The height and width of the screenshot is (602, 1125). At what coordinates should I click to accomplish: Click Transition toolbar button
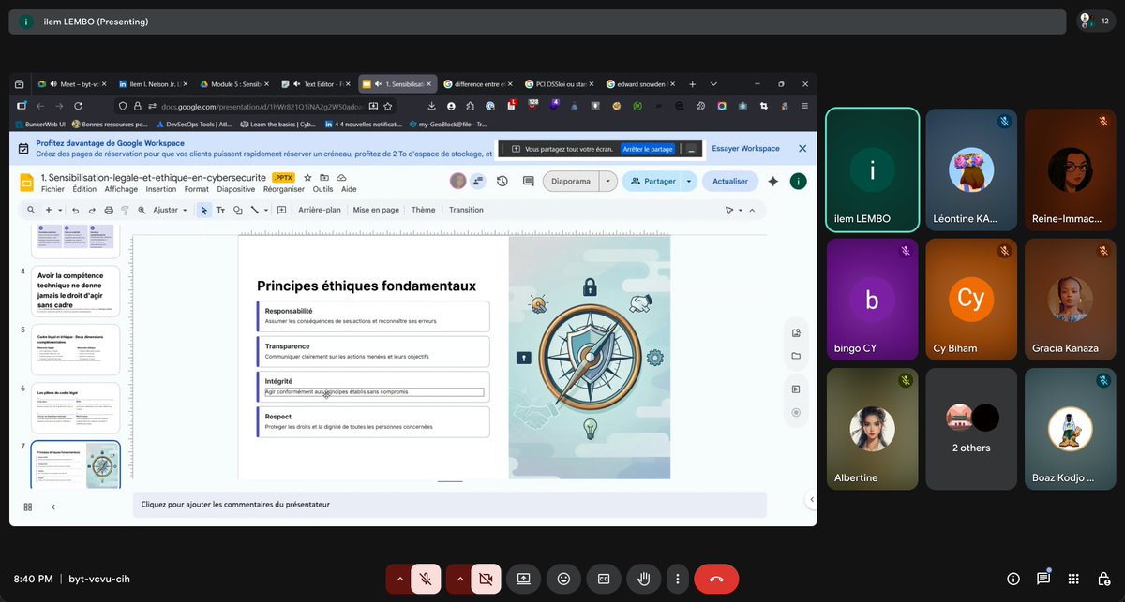466,210
